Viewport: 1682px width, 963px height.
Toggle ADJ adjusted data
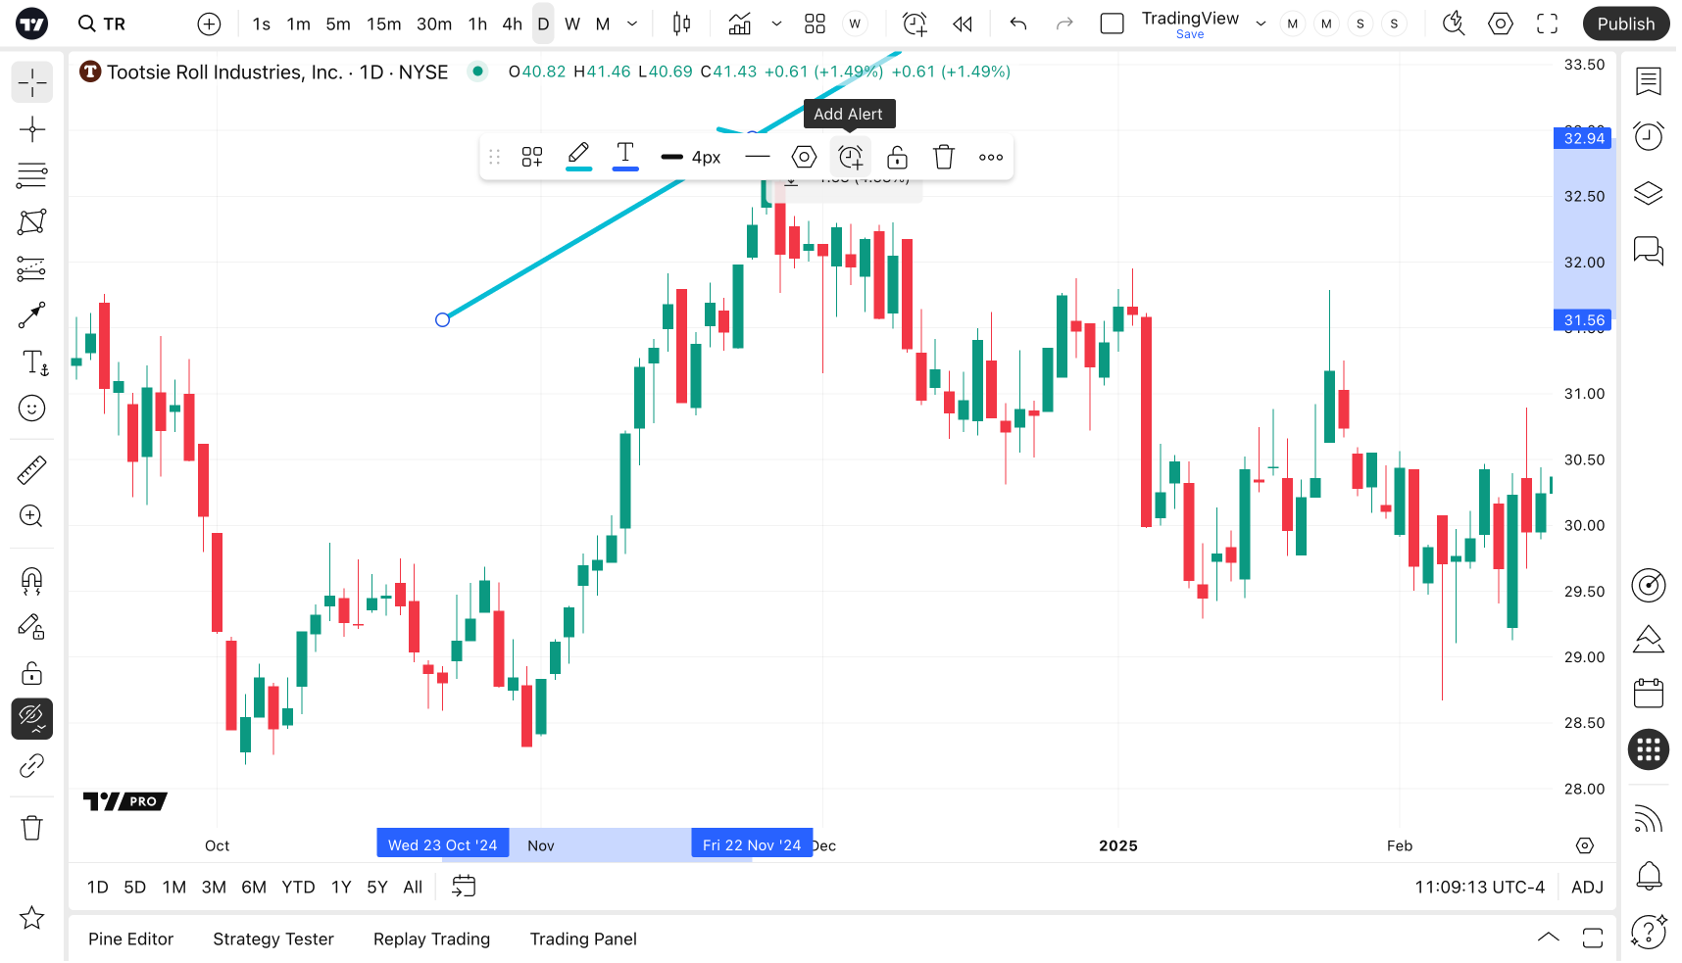(x=1588, y=888)
